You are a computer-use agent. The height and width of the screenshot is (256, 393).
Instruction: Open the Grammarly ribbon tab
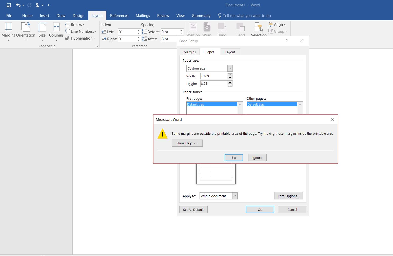click(x=201, y=16)
